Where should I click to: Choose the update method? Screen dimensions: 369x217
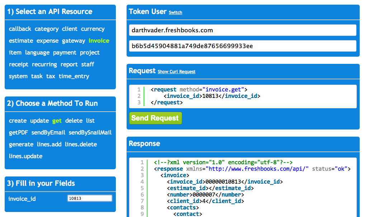coord(39,121)
